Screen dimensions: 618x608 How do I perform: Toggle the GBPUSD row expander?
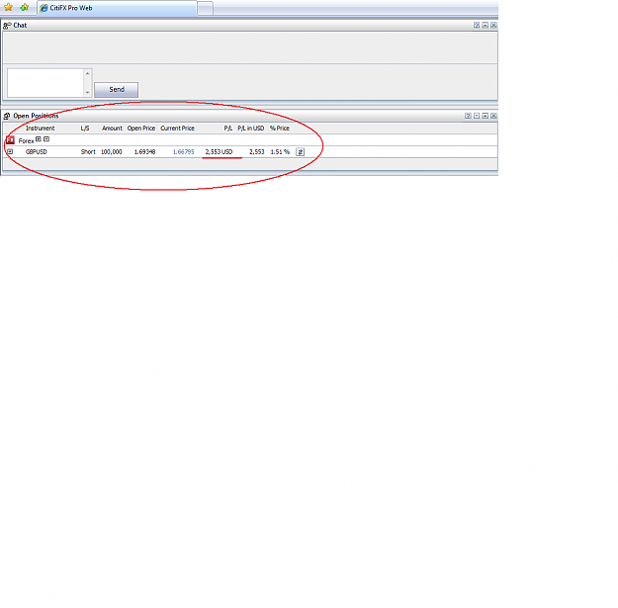tap(10, 151)
